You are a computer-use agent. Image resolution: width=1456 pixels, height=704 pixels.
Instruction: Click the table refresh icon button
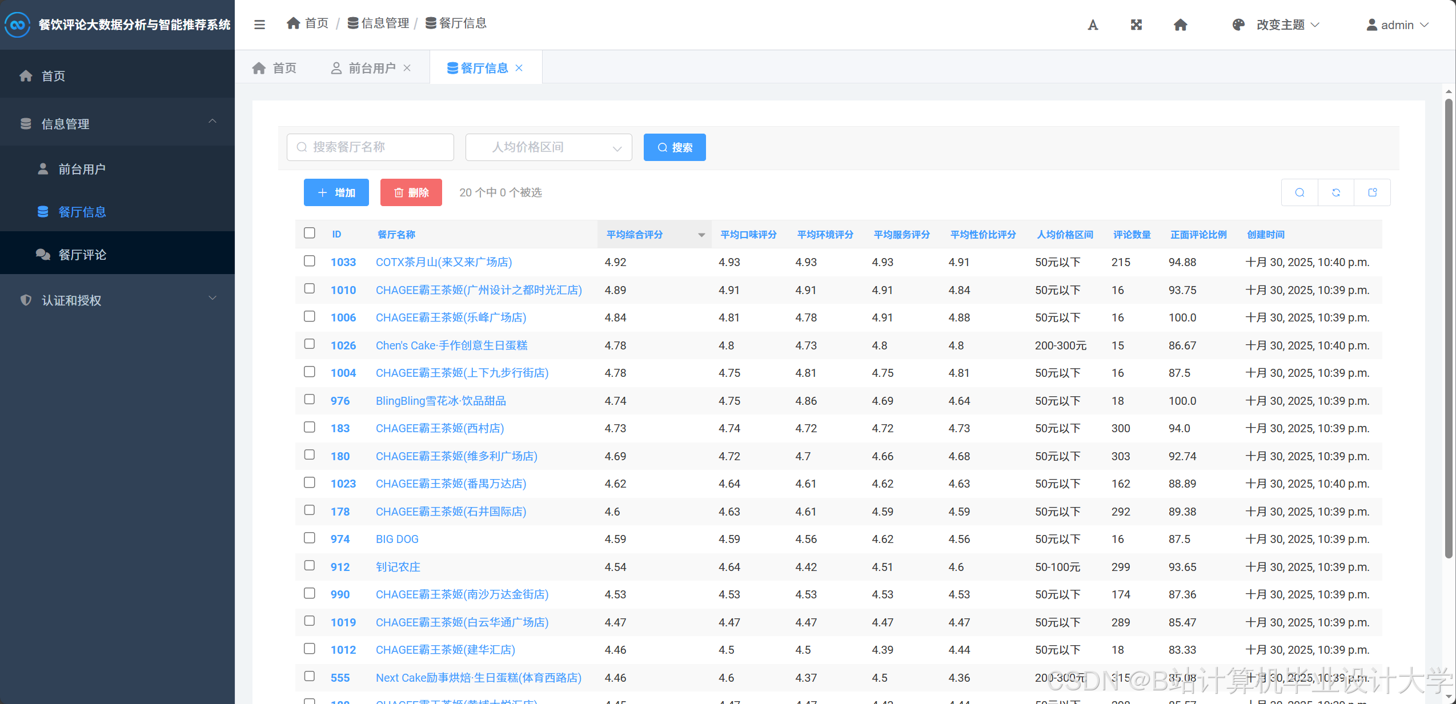pyautogui.click(x=1335, y=192)
